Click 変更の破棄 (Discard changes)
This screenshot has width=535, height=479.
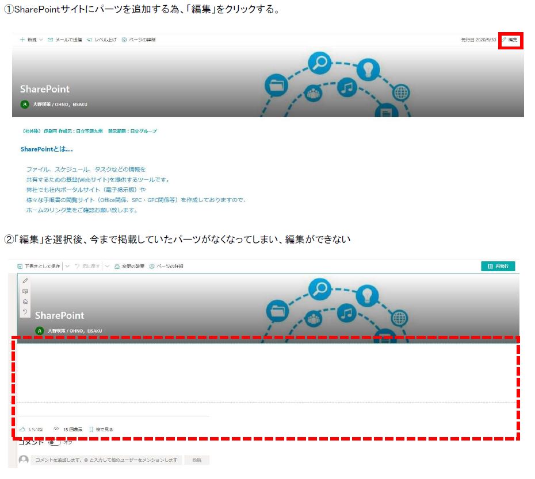(x=129, y=266)
